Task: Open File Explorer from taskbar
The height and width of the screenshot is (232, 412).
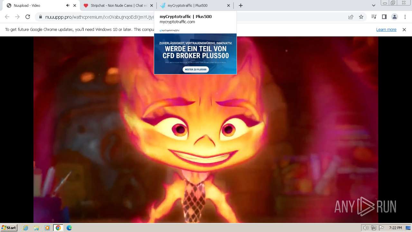Action: pos(36,228)
